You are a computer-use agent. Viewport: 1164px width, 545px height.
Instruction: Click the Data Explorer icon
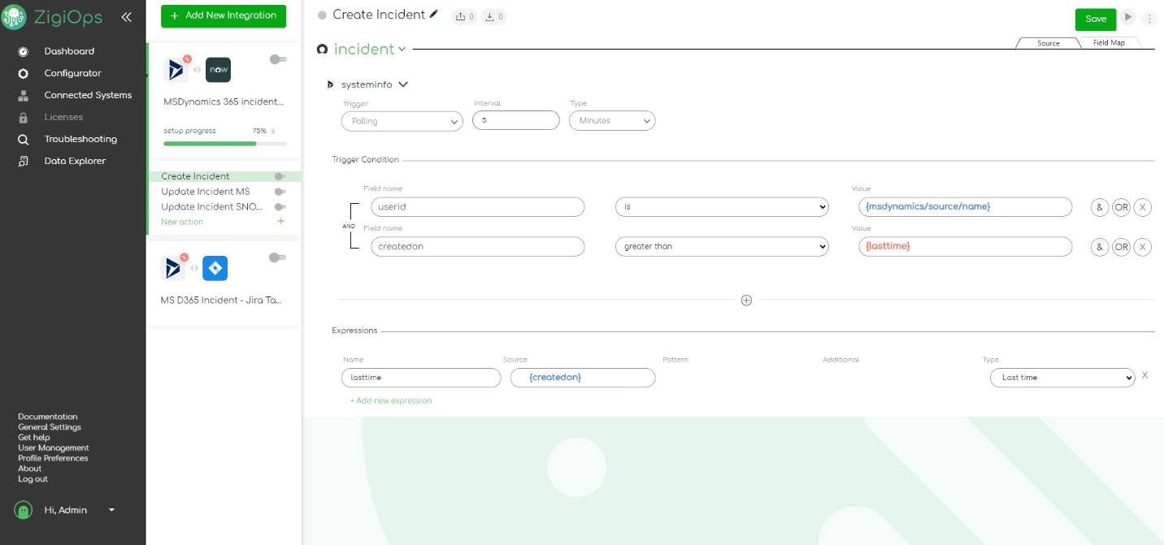click(x=24, y=161)
